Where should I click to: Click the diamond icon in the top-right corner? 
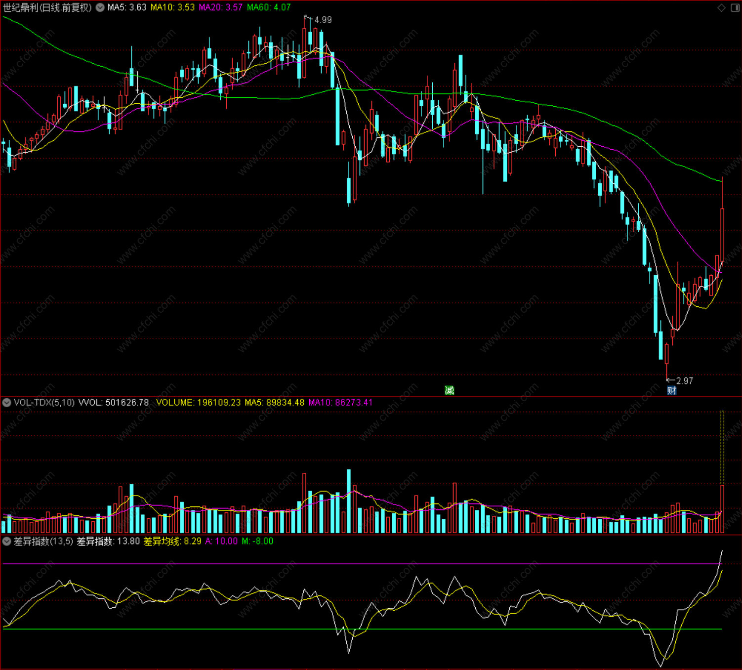point(722,7)
